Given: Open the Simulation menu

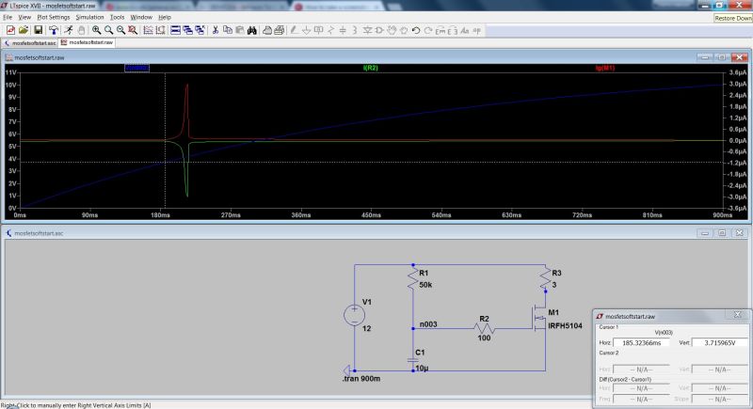Looking at the screenshot, I should 89,17.
